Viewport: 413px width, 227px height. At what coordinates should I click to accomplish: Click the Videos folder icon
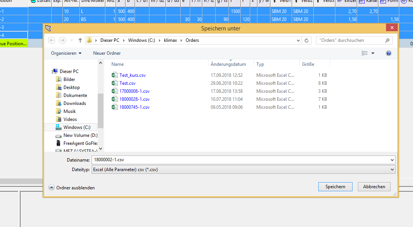tap(59, 119)
